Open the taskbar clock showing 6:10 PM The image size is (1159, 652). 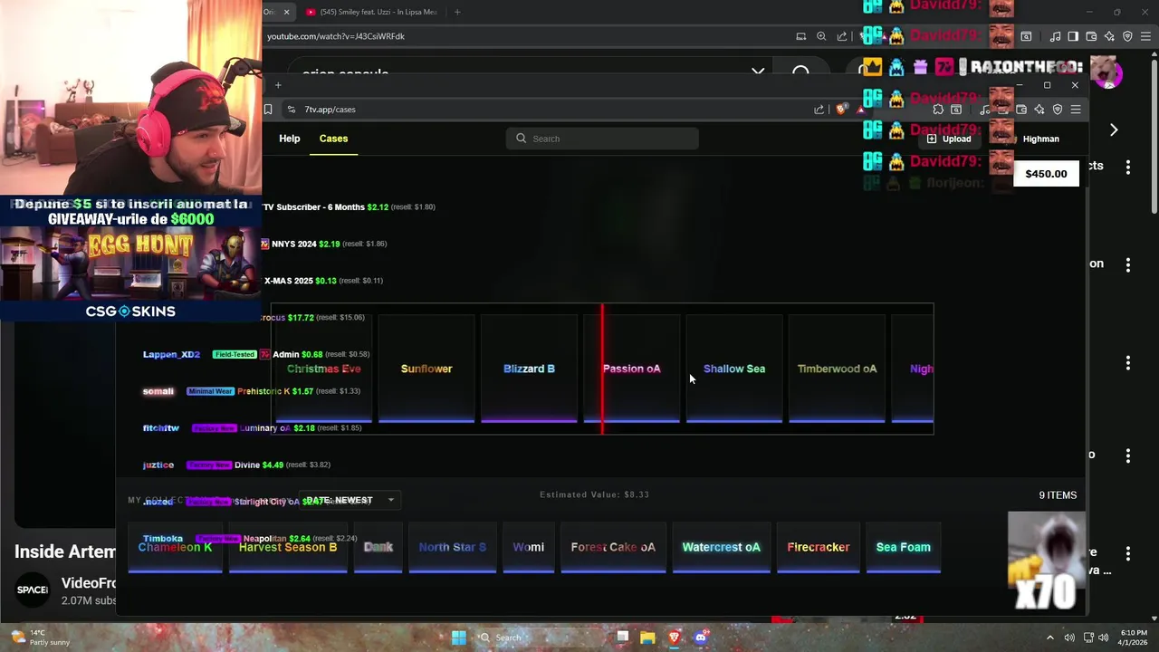(1132, 638)
